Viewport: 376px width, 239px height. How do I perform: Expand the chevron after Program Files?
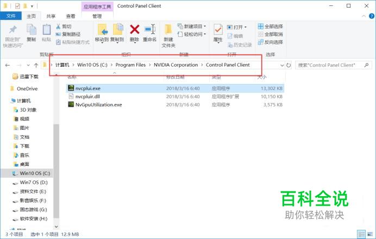(149, 65)
